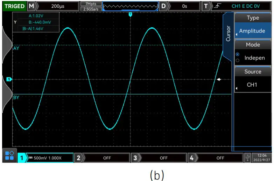Click the trigger position T marker
274x181 pixels.
pyautogui.click(x=131, y=14)
